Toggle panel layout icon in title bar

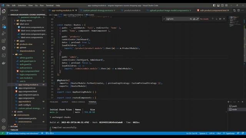(218, 5)
